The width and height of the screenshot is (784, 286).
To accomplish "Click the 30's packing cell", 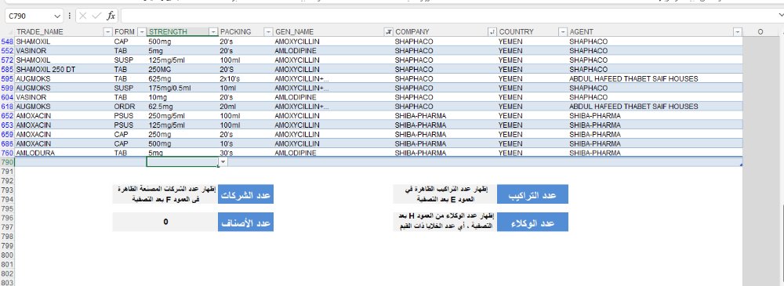I will click(x=246, y=153).
